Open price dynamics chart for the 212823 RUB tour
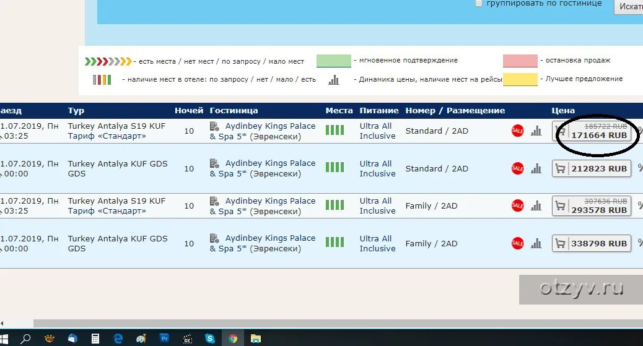 point(536,168)
